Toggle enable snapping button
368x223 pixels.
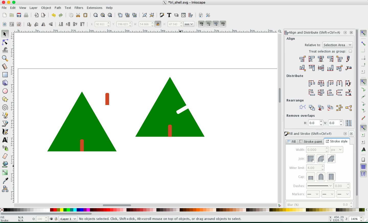tap(363, 33)
